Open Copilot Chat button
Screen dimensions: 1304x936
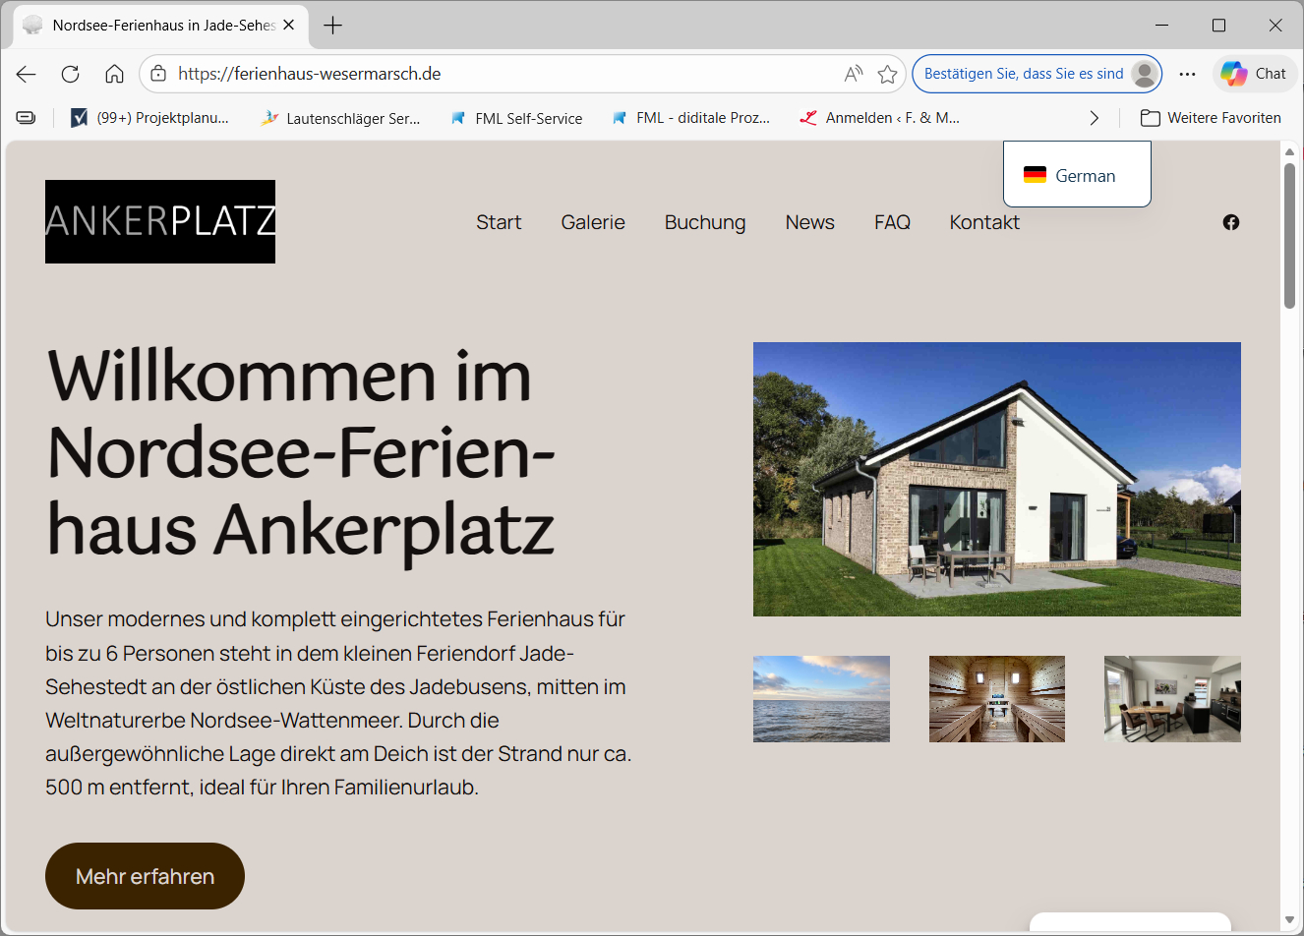coord(1254,74)
